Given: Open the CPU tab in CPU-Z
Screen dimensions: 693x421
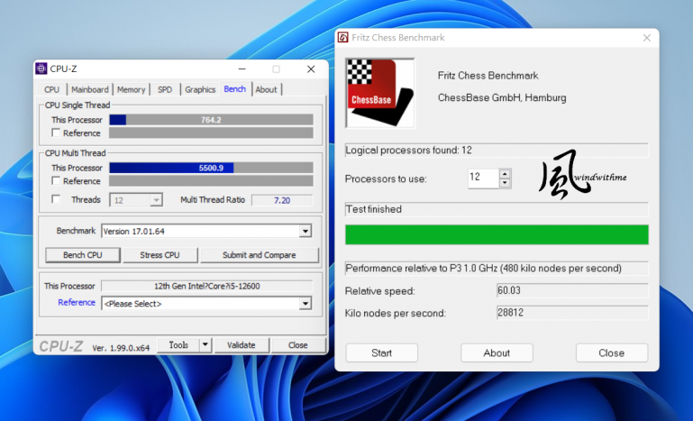Looking at the screenshot, I should pyautogui.click(x=51, y=89).
